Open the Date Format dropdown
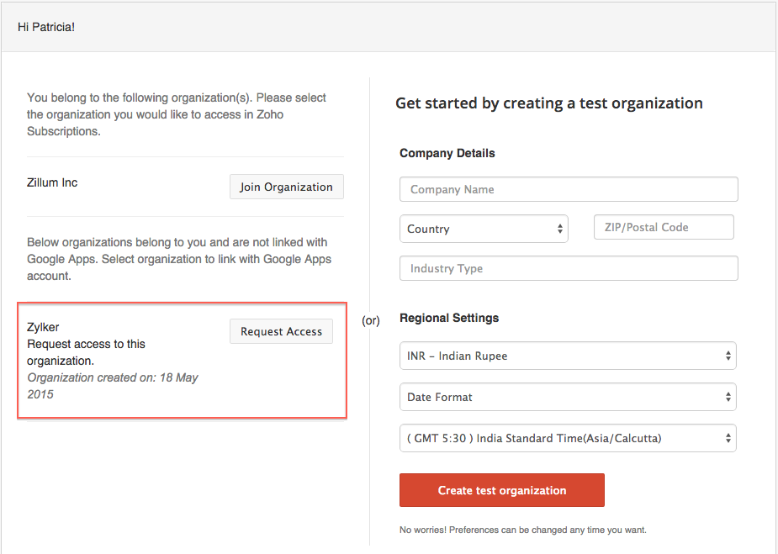 [568, 397]
